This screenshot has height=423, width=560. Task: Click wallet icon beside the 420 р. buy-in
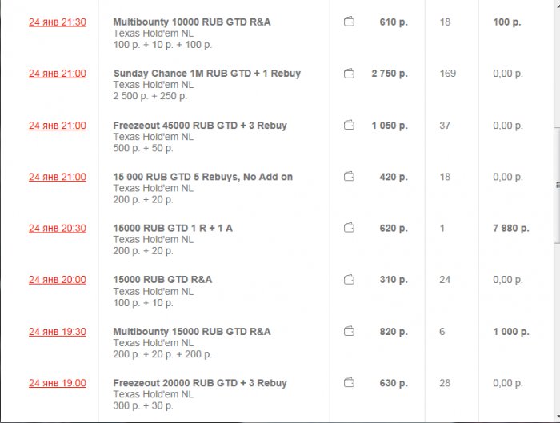point(349,177)
